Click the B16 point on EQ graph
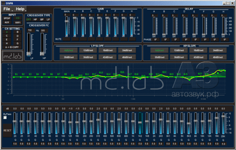Image resolution: width=236 pixels, height=150 pixels. pyautogui.click(x=119, y=75)
